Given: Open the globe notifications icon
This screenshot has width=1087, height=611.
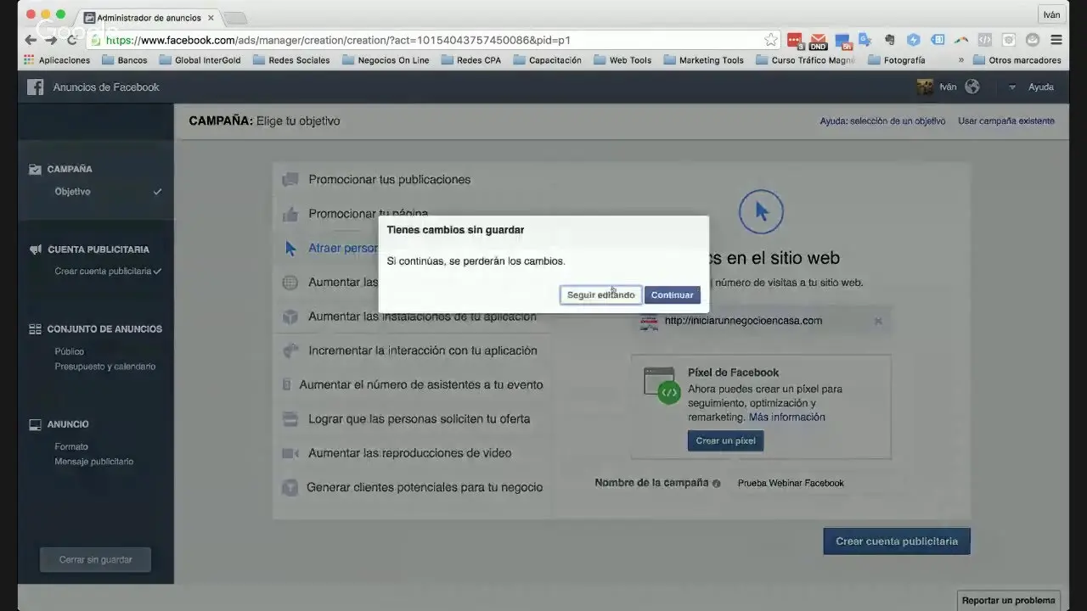Looking at the screenshot, I should tap(972, 87).
